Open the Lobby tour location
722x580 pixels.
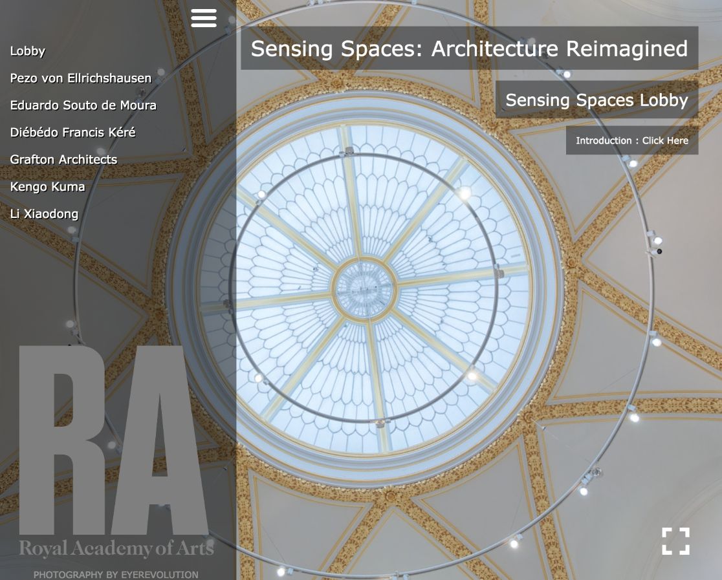click(x=28, y=51)
